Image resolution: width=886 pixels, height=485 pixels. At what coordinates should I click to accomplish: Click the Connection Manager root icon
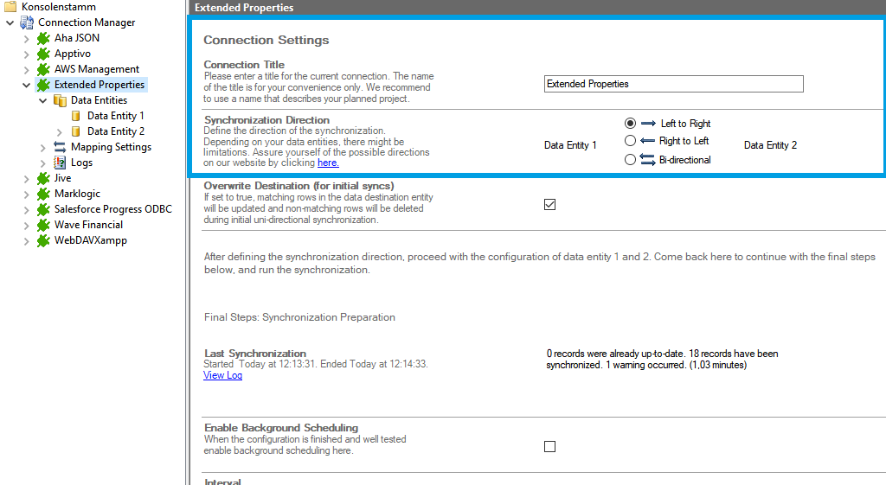(27, 22)
